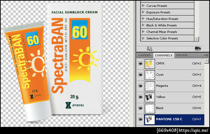This screenshot has height=134, width=210.
Task: Open the Paths tab
Action: click(x=182, y=55)
